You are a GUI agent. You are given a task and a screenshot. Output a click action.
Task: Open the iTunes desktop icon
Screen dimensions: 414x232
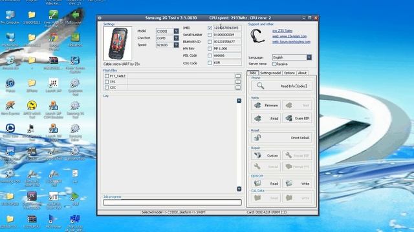10,85
